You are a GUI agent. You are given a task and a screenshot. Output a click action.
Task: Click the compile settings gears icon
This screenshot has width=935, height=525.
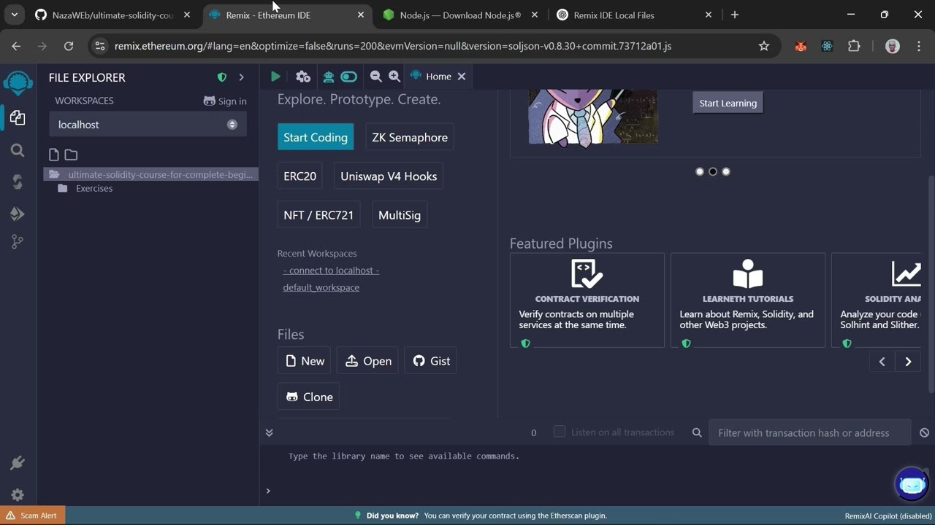click(303, 77)
